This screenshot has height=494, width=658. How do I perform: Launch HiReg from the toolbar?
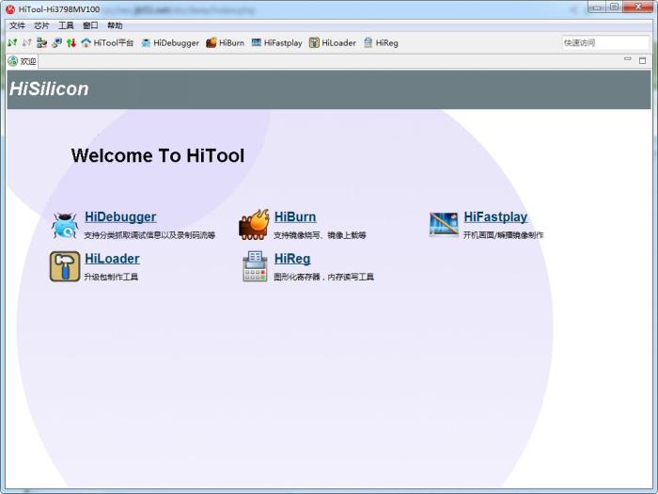(381, 42)
